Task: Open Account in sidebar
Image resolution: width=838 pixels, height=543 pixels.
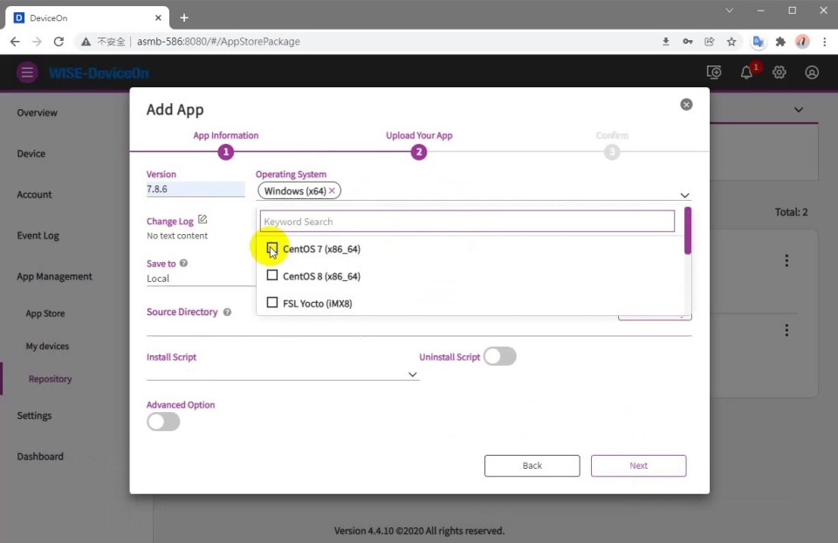Action: 34,195
